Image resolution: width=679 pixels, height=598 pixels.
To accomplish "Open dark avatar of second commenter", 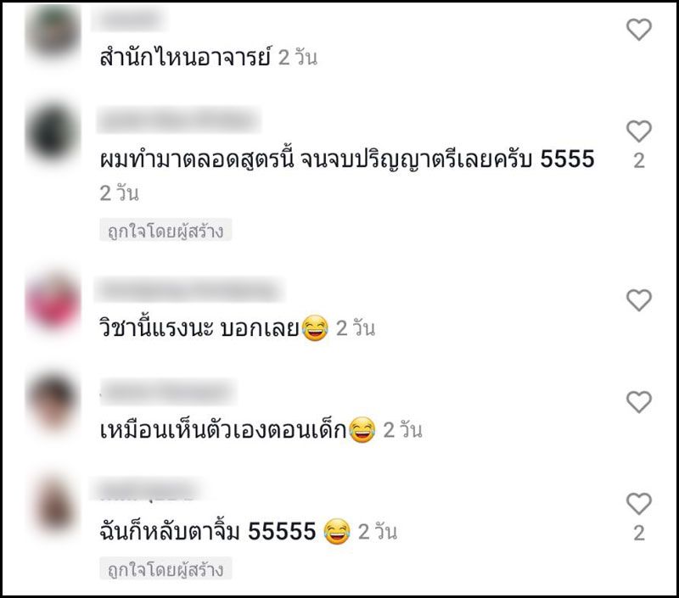I will 53,133.
